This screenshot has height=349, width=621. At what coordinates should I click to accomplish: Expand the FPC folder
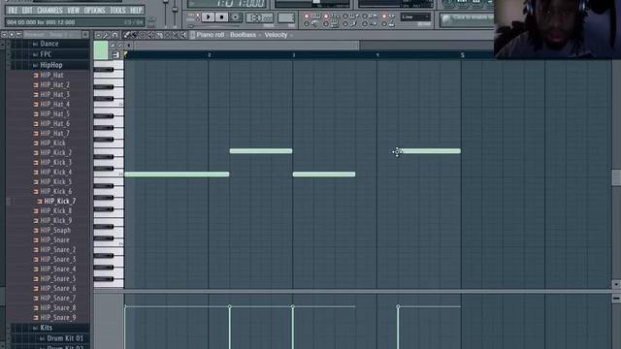pyautogui.click(x=46, y=54)
